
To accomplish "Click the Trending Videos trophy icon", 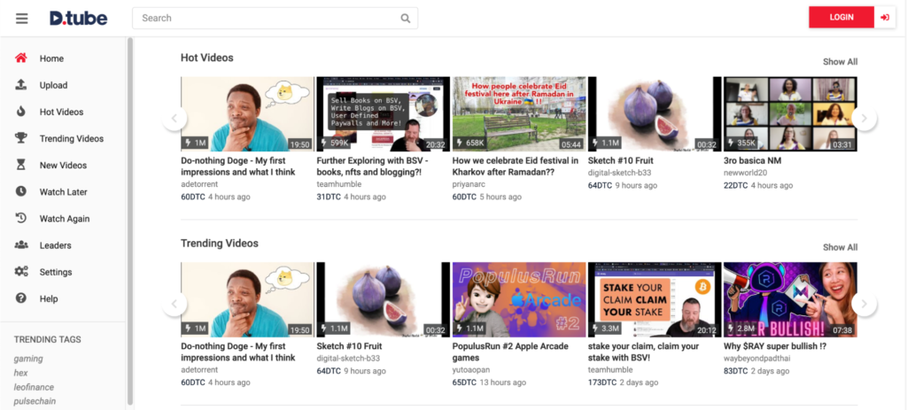I will click(21, 139).
